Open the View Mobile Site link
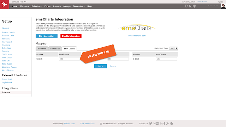The image size is (226, 127). click(x=87, y=123)
